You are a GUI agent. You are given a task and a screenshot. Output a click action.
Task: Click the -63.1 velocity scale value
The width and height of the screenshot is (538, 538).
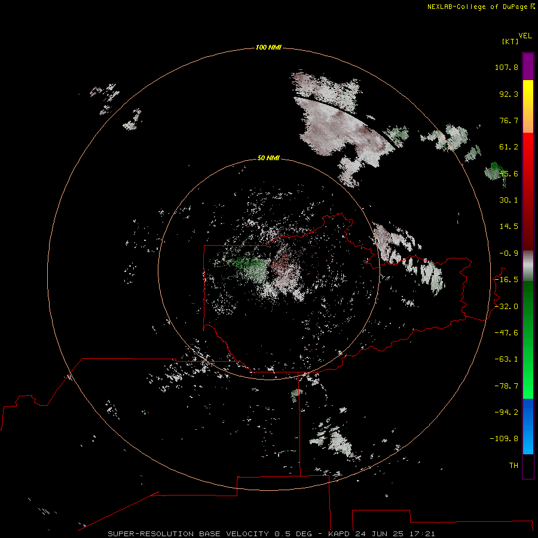(x=506, y=359)
